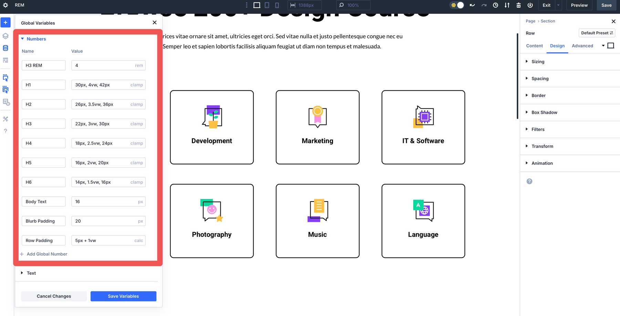Click the trash icon in the top bar
Viewport: 620px width, 316px height.
pos(518,5)
